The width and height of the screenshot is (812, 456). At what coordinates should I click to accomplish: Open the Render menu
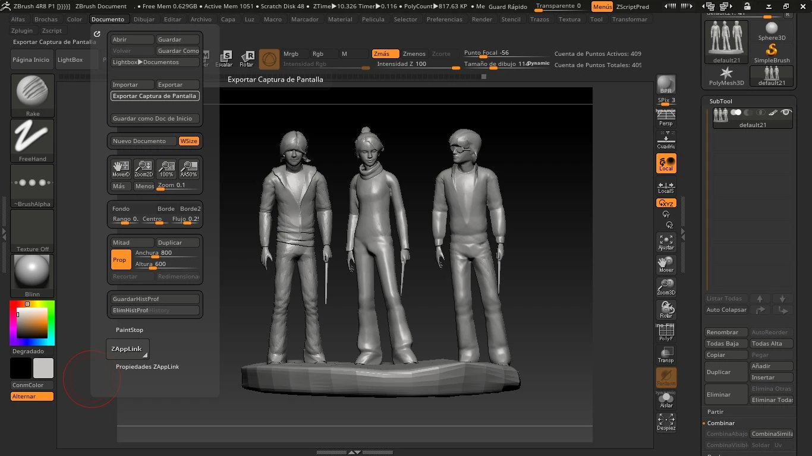482,19
